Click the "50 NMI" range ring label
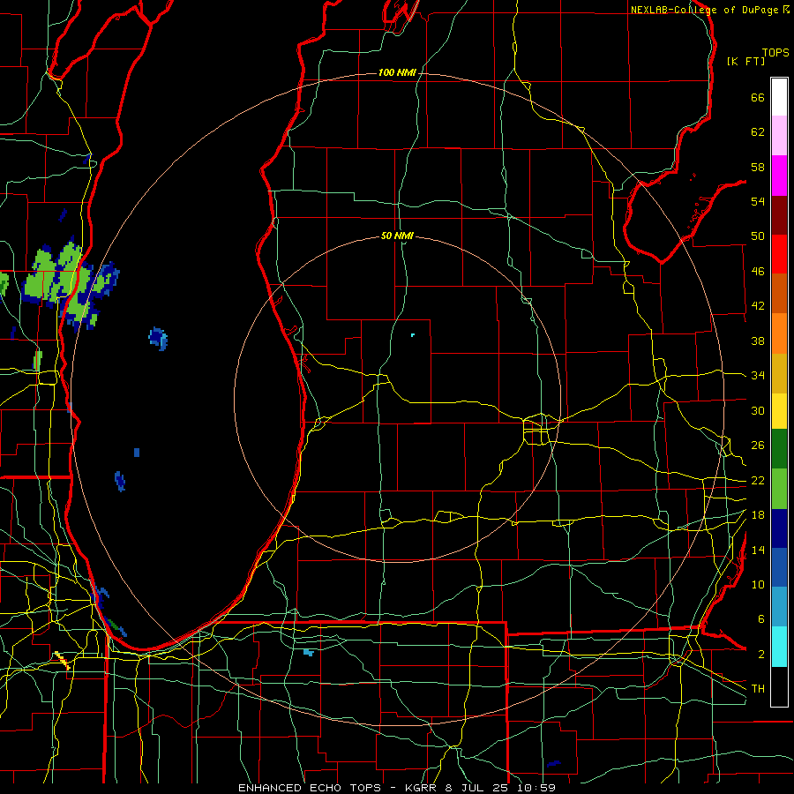 pyautogui.click(x=397, y=236)
